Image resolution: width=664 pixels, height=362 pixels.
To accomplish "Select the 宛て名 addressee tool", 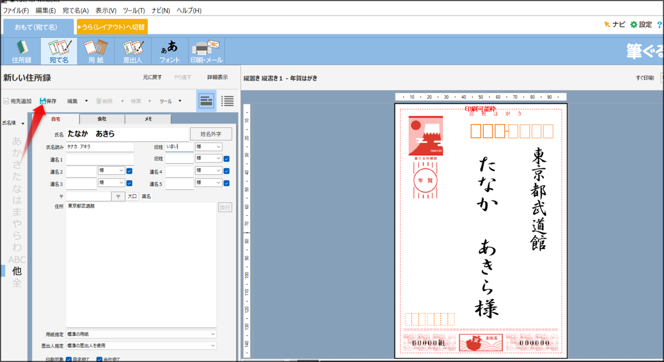I will [59, 51].
